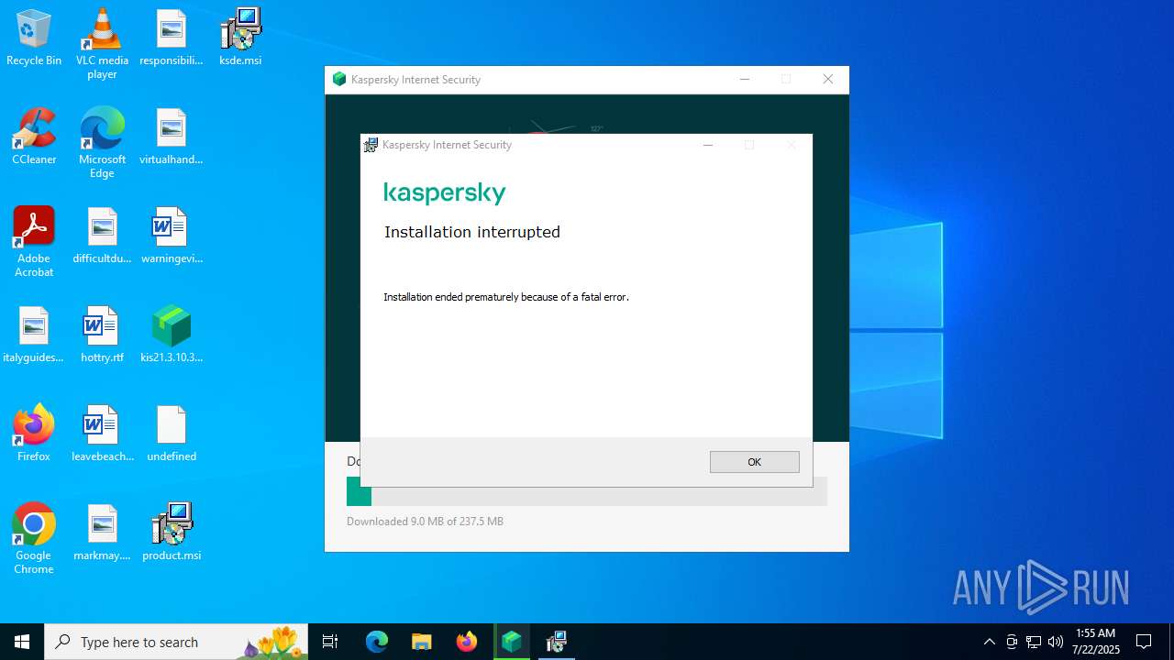Screen dimensions: 1174x660
Task: Minimize the Installation interrupted dialog
Action: click(708, 145)
